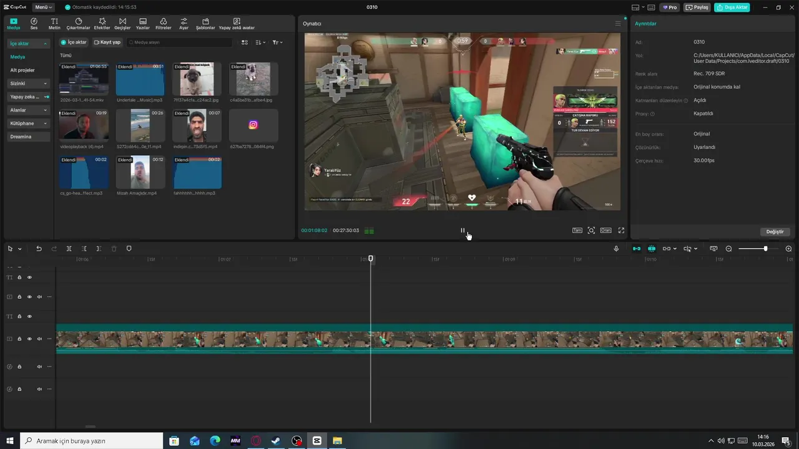
Task: Select Alt projeler in sidebar
Action: click(x=22, y=70)
